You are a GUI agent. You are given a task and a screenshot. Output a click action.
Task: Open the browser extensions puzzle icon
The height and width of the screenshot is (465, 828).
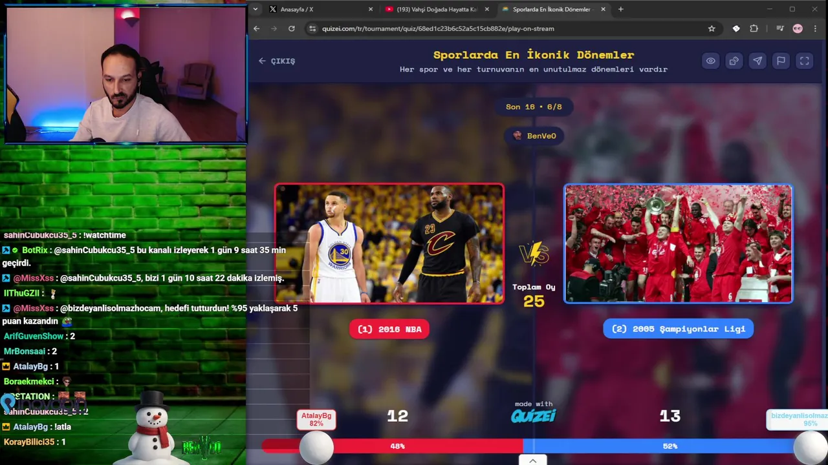[x=754, y=28]
